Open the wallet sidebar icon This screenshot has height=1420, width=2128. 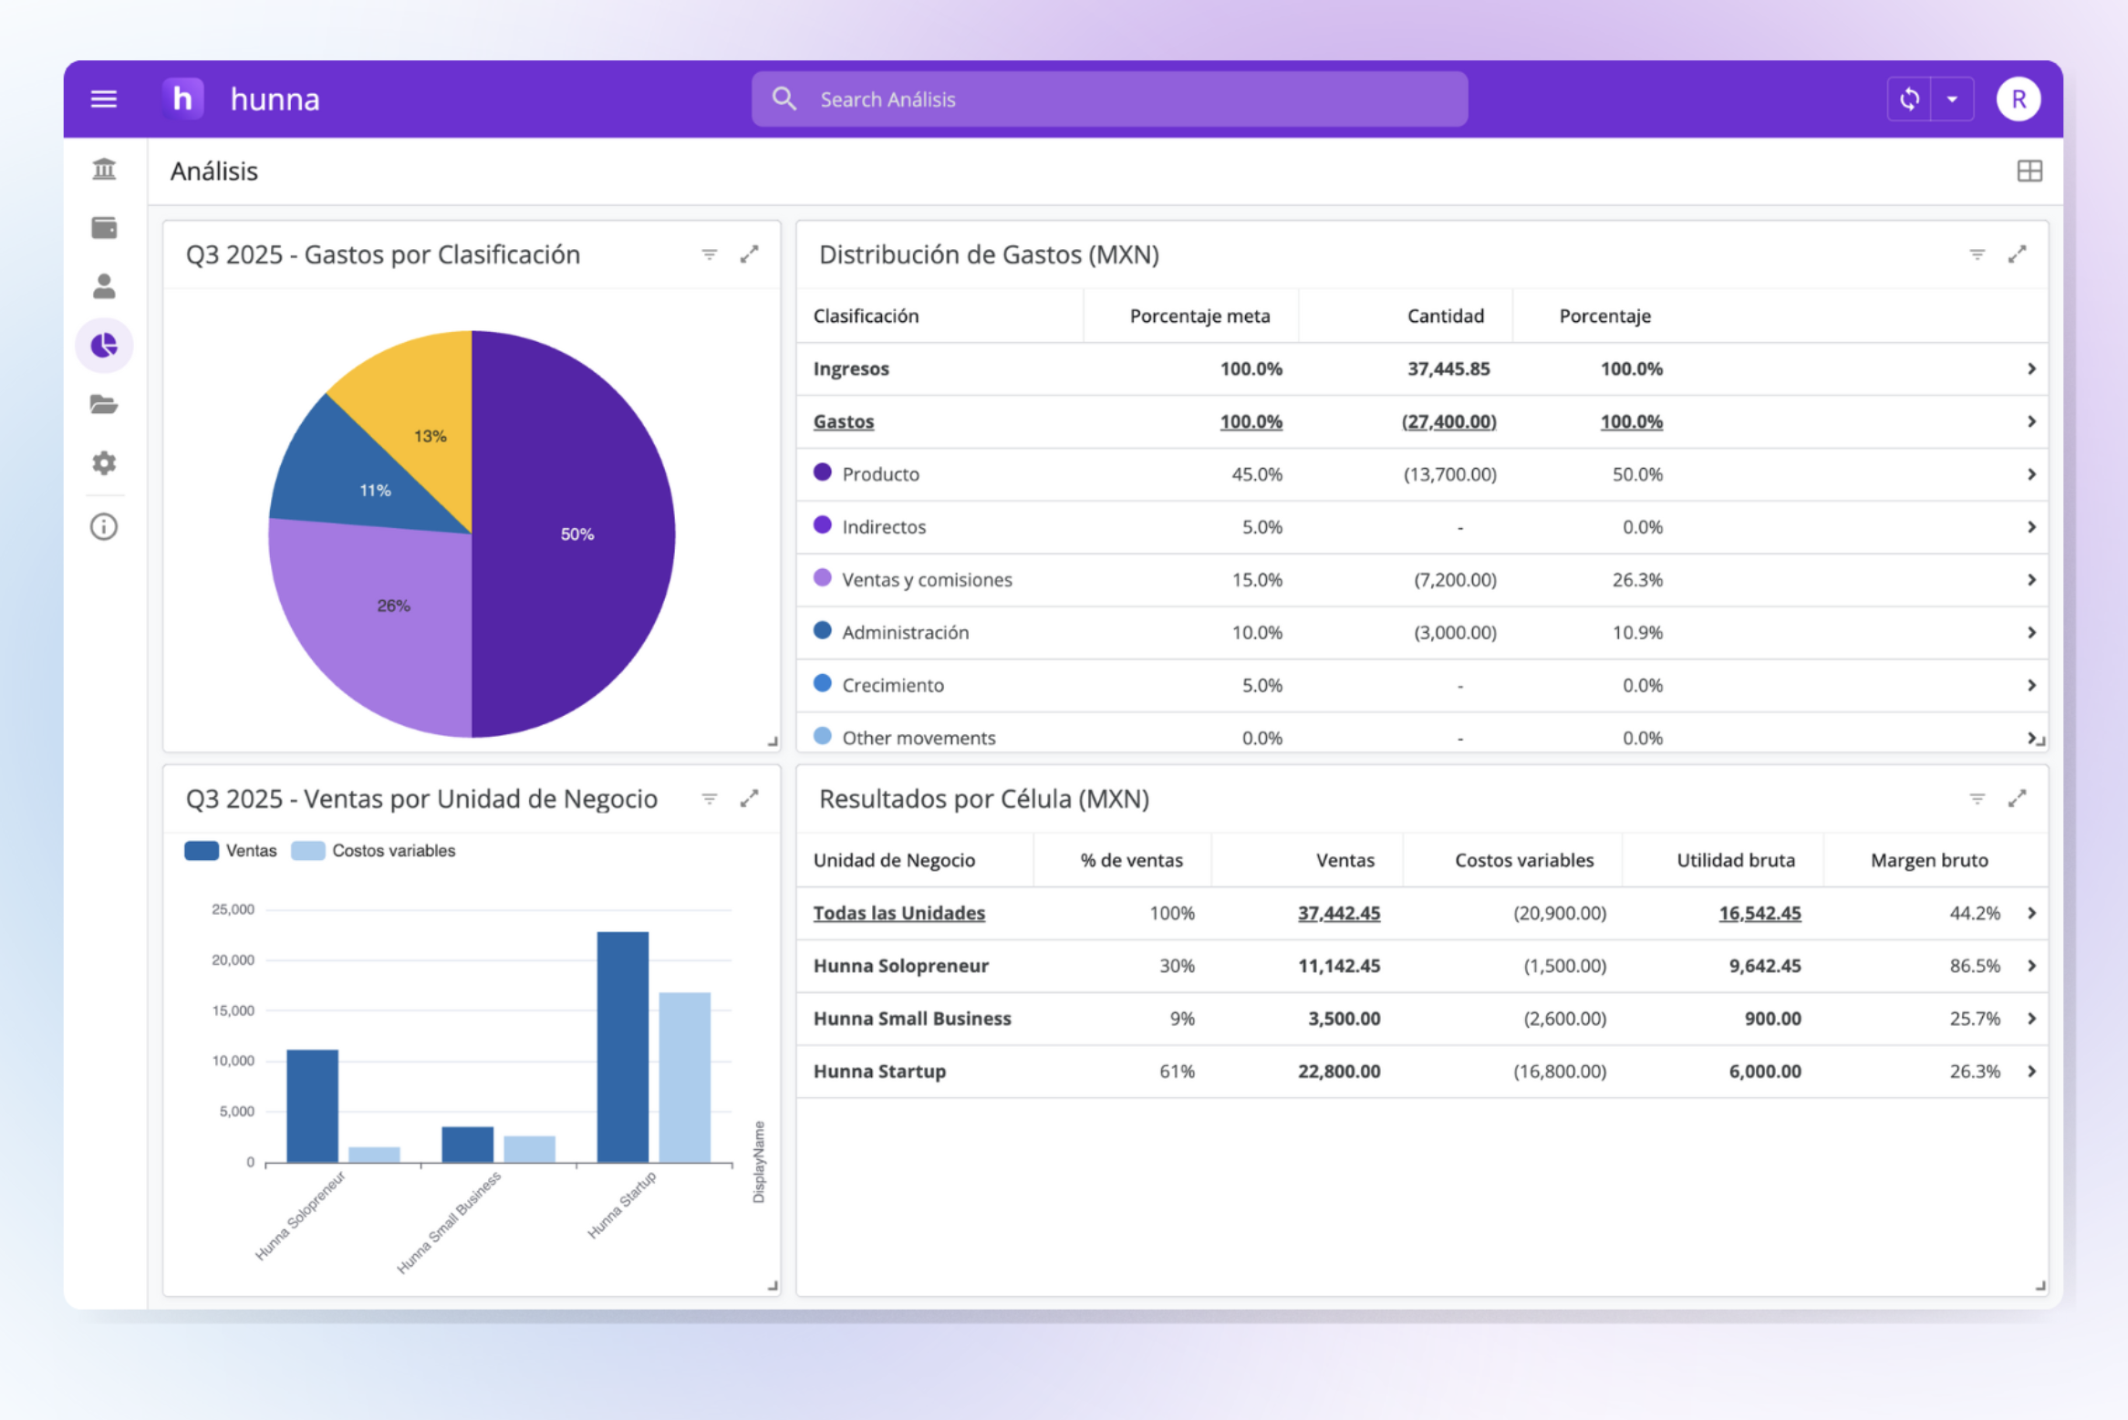click(104, 228)
